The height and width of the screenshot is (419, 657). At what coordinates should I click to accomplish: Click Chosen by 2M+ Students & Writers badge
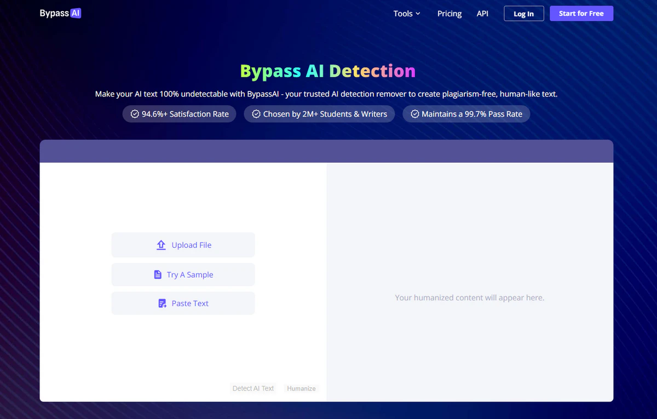319,114
